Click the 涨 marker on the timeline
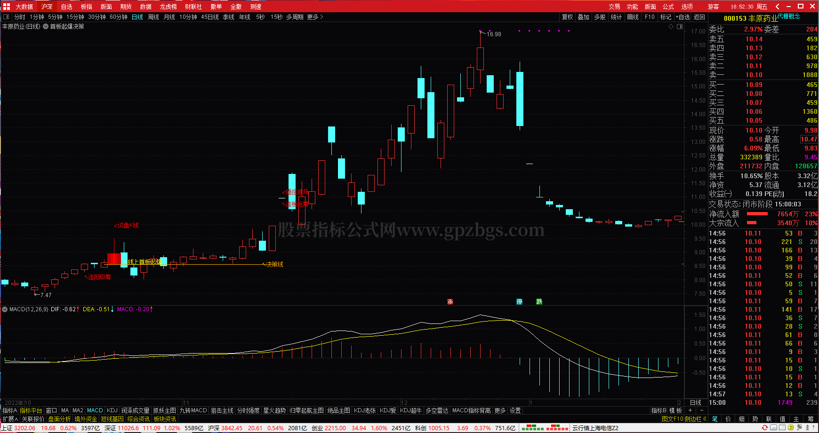Image resolution: width=819 pixels, height=433 pixels. click(x=450, y=302)
